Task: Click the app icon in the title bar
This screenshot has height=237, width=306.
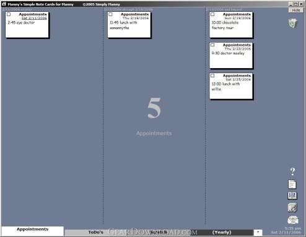Action: (x=4, y=4)
